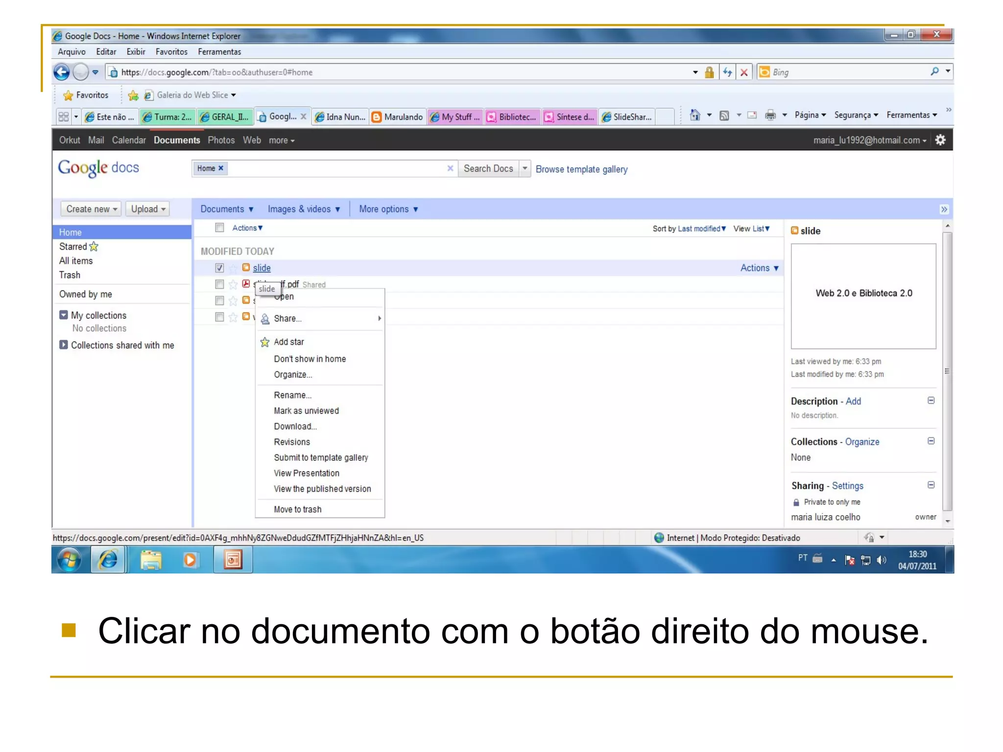Image resolution: width=1003 pixels, height=752 pixels.
Task: Open the Favoritos star button
Action: [86, 95]
